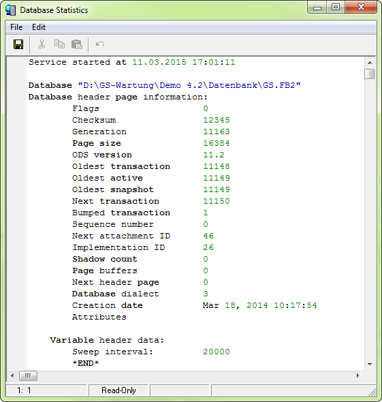The height and width of the screenshot is (402, 382).
Task: Click the Paste (clipboard) toolbar icon
Action: [77, 44]
